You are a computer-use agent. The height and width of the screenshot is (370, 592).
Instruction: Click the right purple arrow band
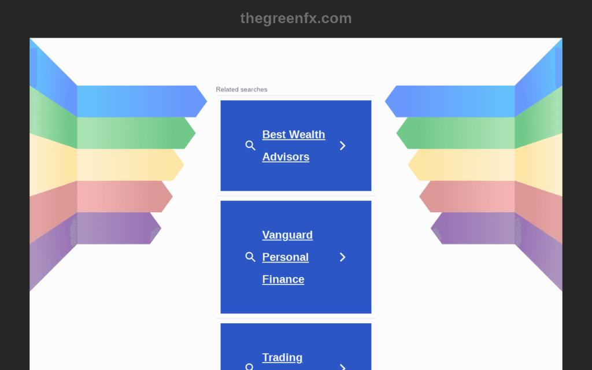(473, 228)
